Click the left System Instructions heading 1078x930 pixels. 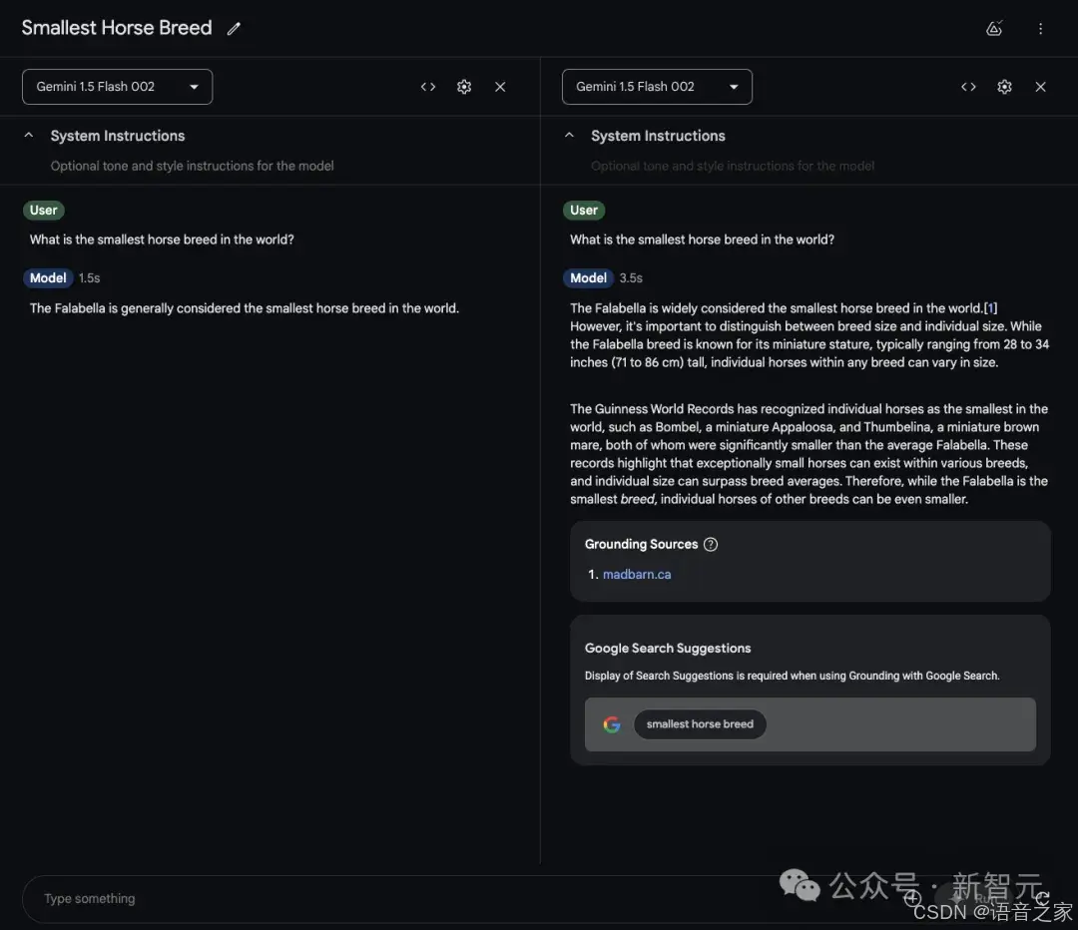(118, 136)
